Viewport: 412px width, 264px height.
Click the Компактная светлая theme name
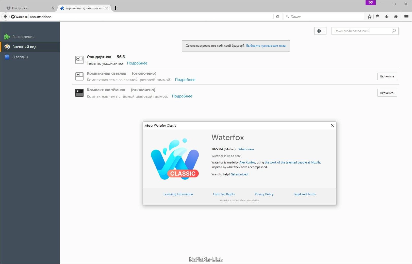106,73
